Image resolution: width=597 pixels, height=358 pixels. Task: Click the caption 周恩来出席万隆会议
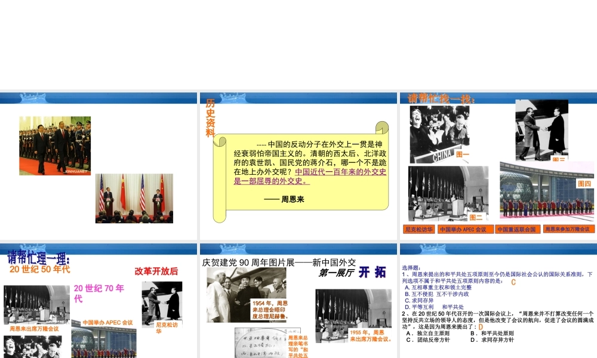34,329
